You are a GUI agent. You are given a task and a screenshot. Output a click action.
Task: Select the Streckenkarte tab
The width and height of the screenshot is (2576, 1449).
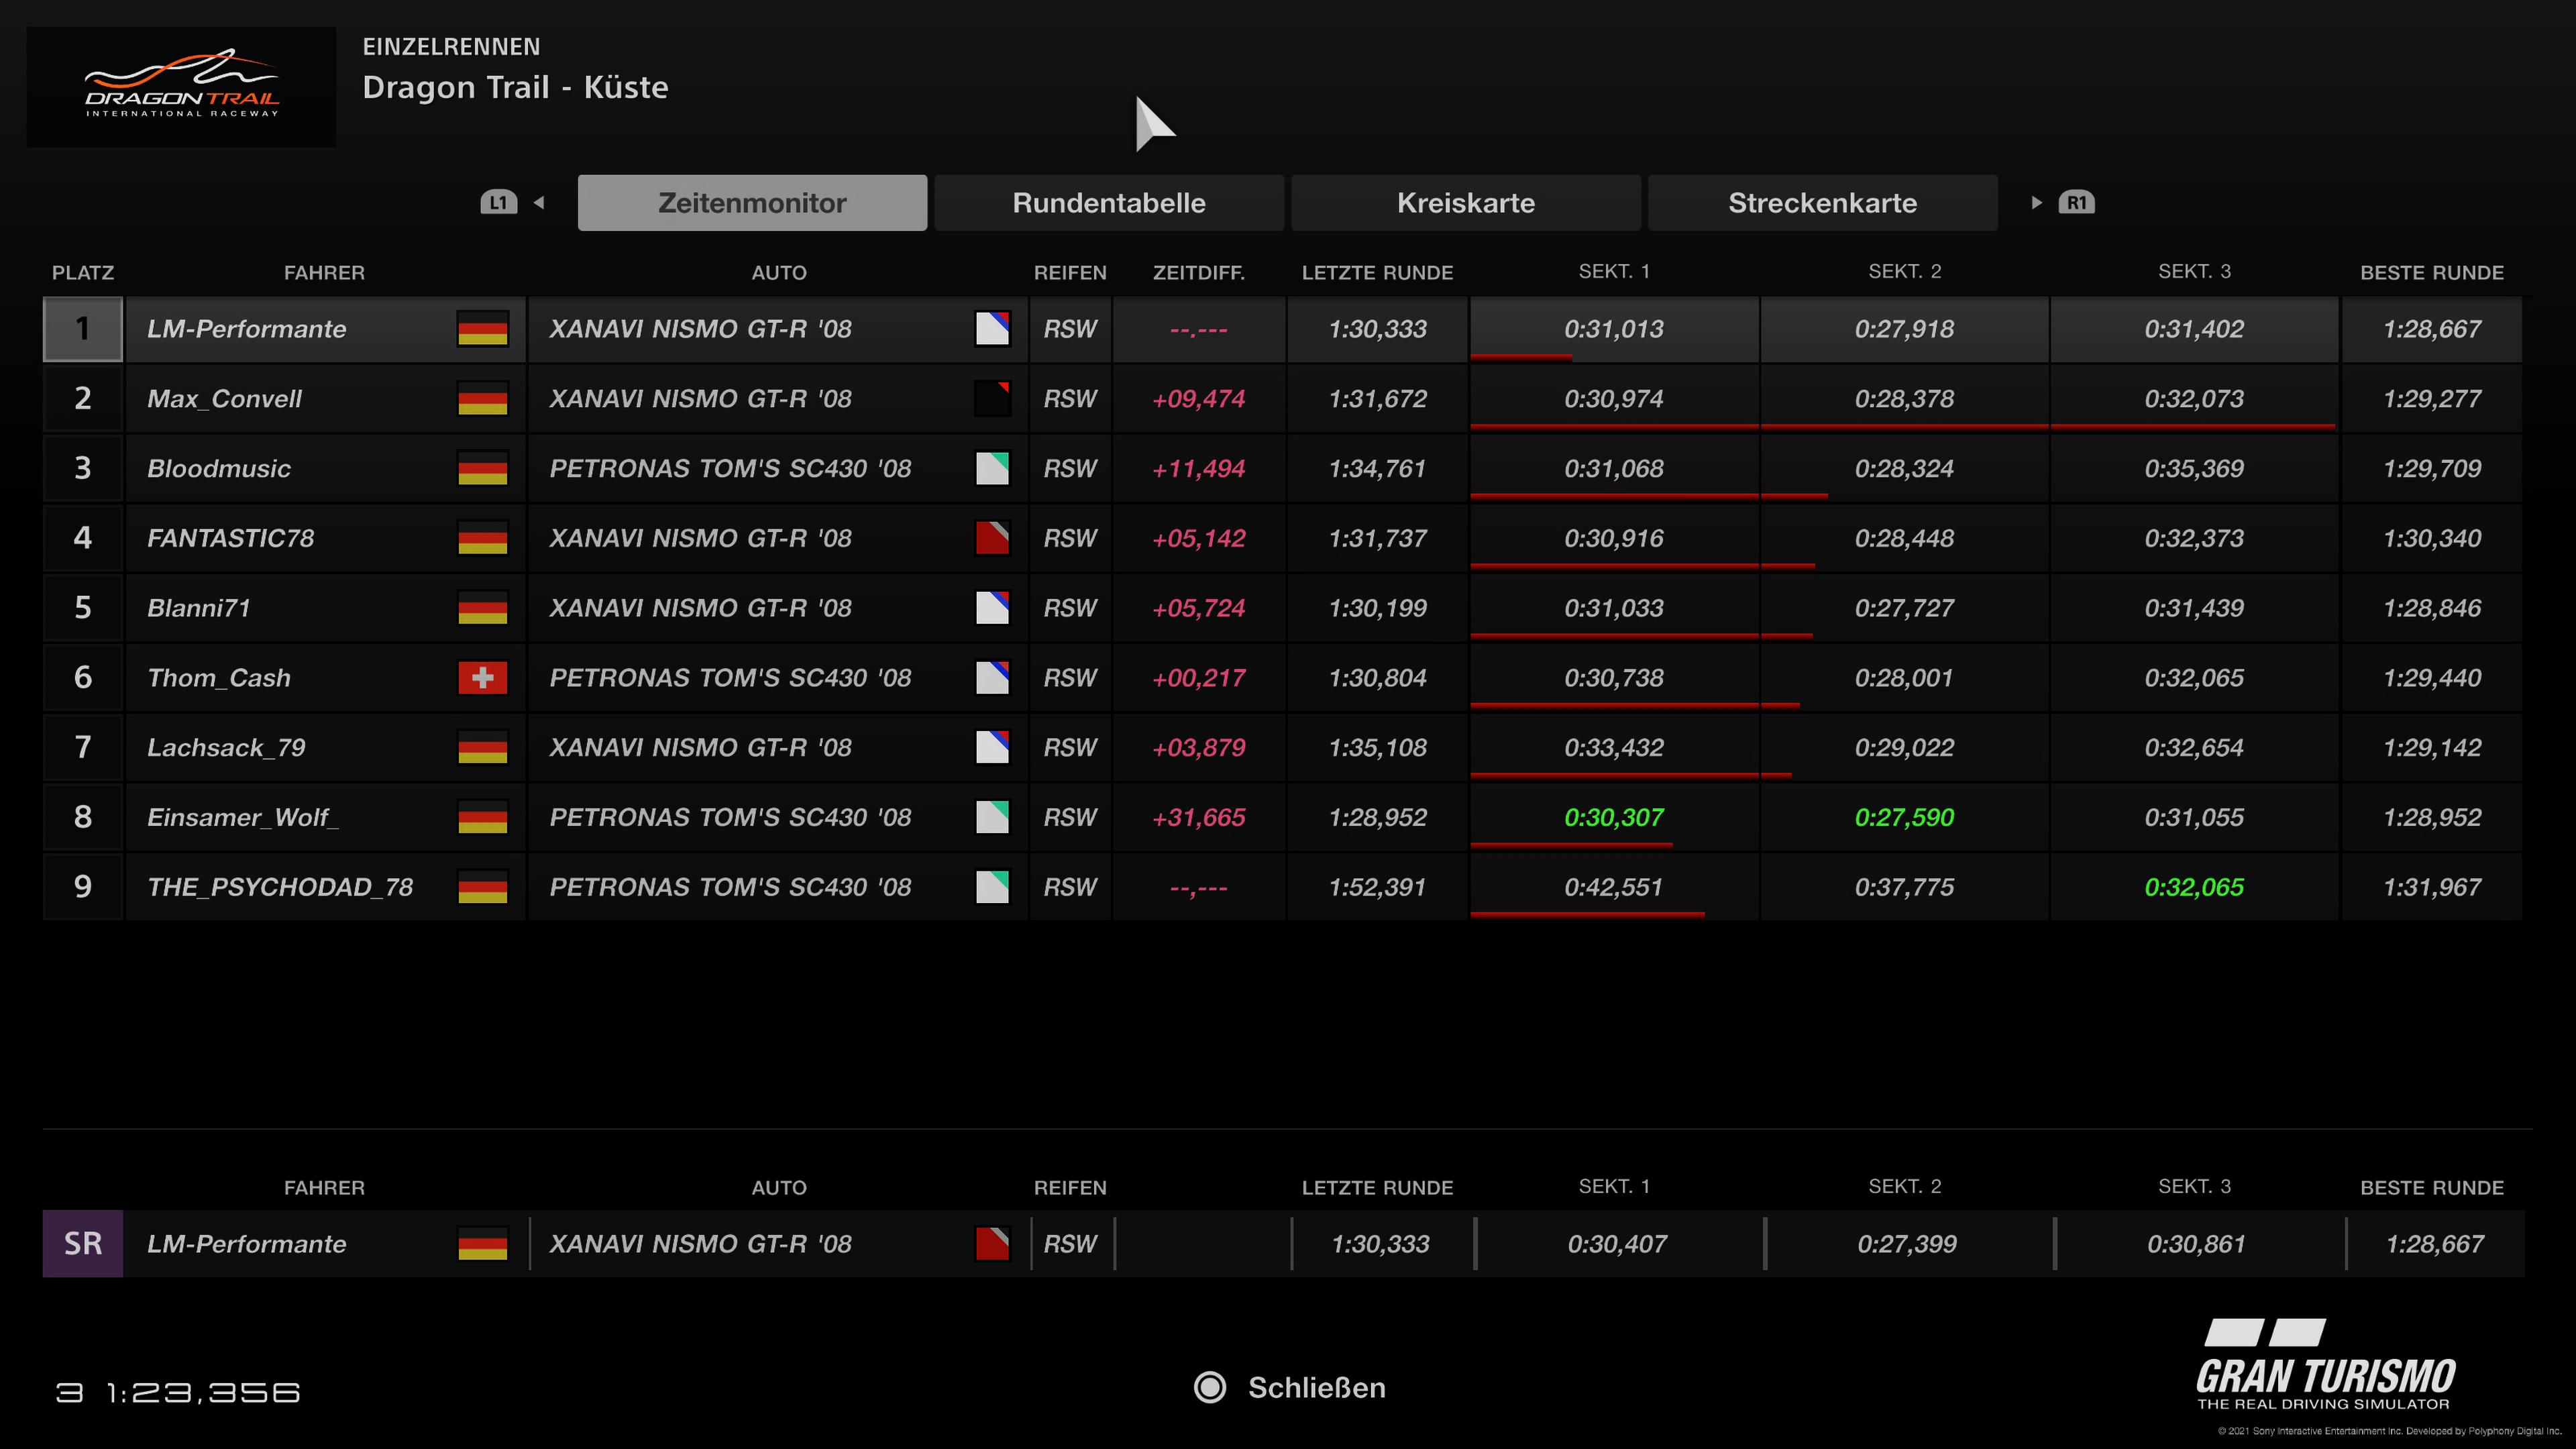[1822, 203]
